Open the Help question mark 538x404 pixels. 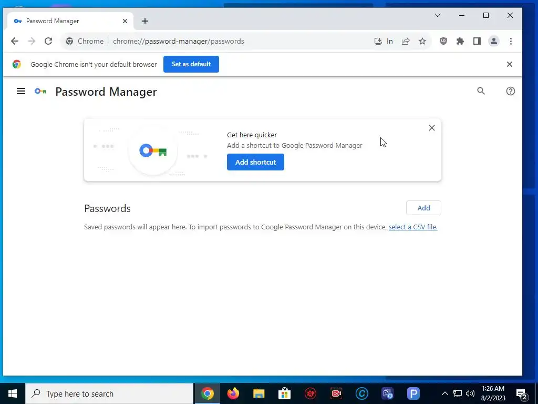[x=511, y=91]
